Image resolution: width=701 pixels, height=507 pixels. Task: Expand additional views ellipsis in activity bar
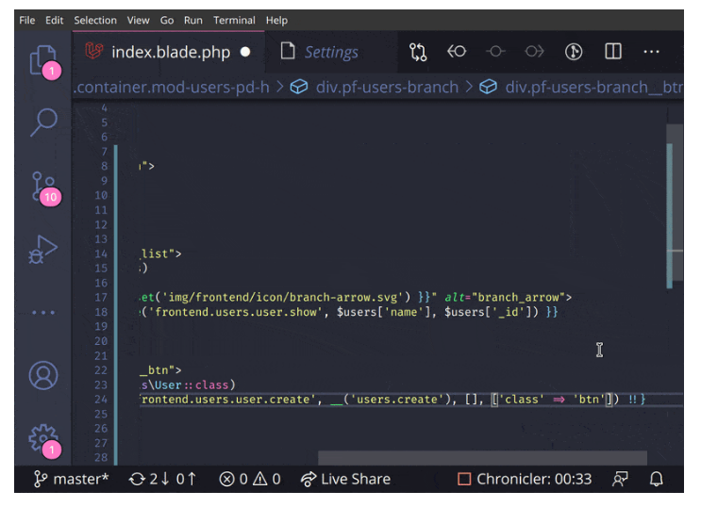click(43, 313)
